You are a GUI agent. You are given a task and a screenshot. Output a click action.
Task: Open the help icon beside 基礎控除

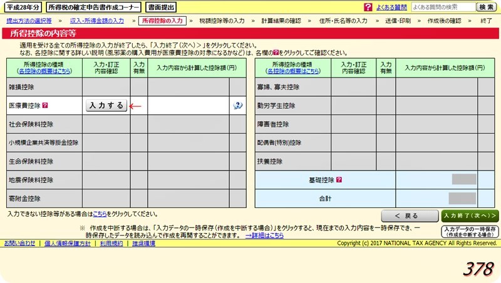point(339,180)
